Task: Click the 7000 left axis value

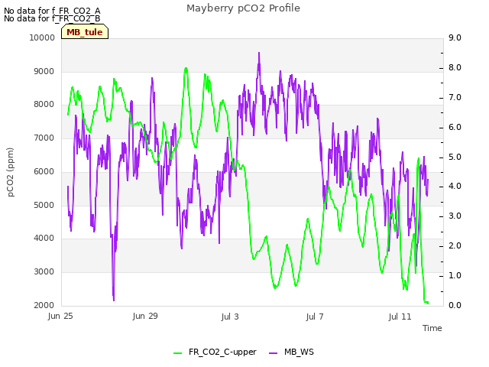Action: pos(44,138)
